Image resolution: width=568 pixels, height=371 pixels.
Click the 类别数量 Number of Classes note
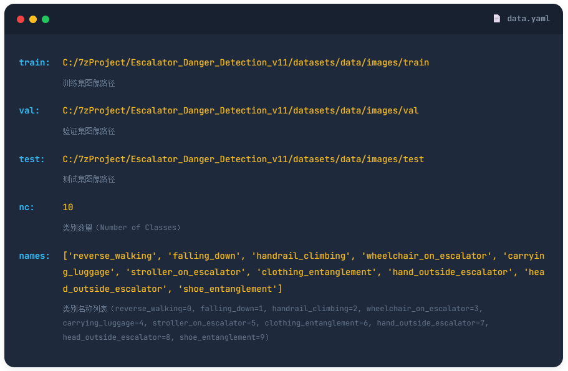[122, 228]
